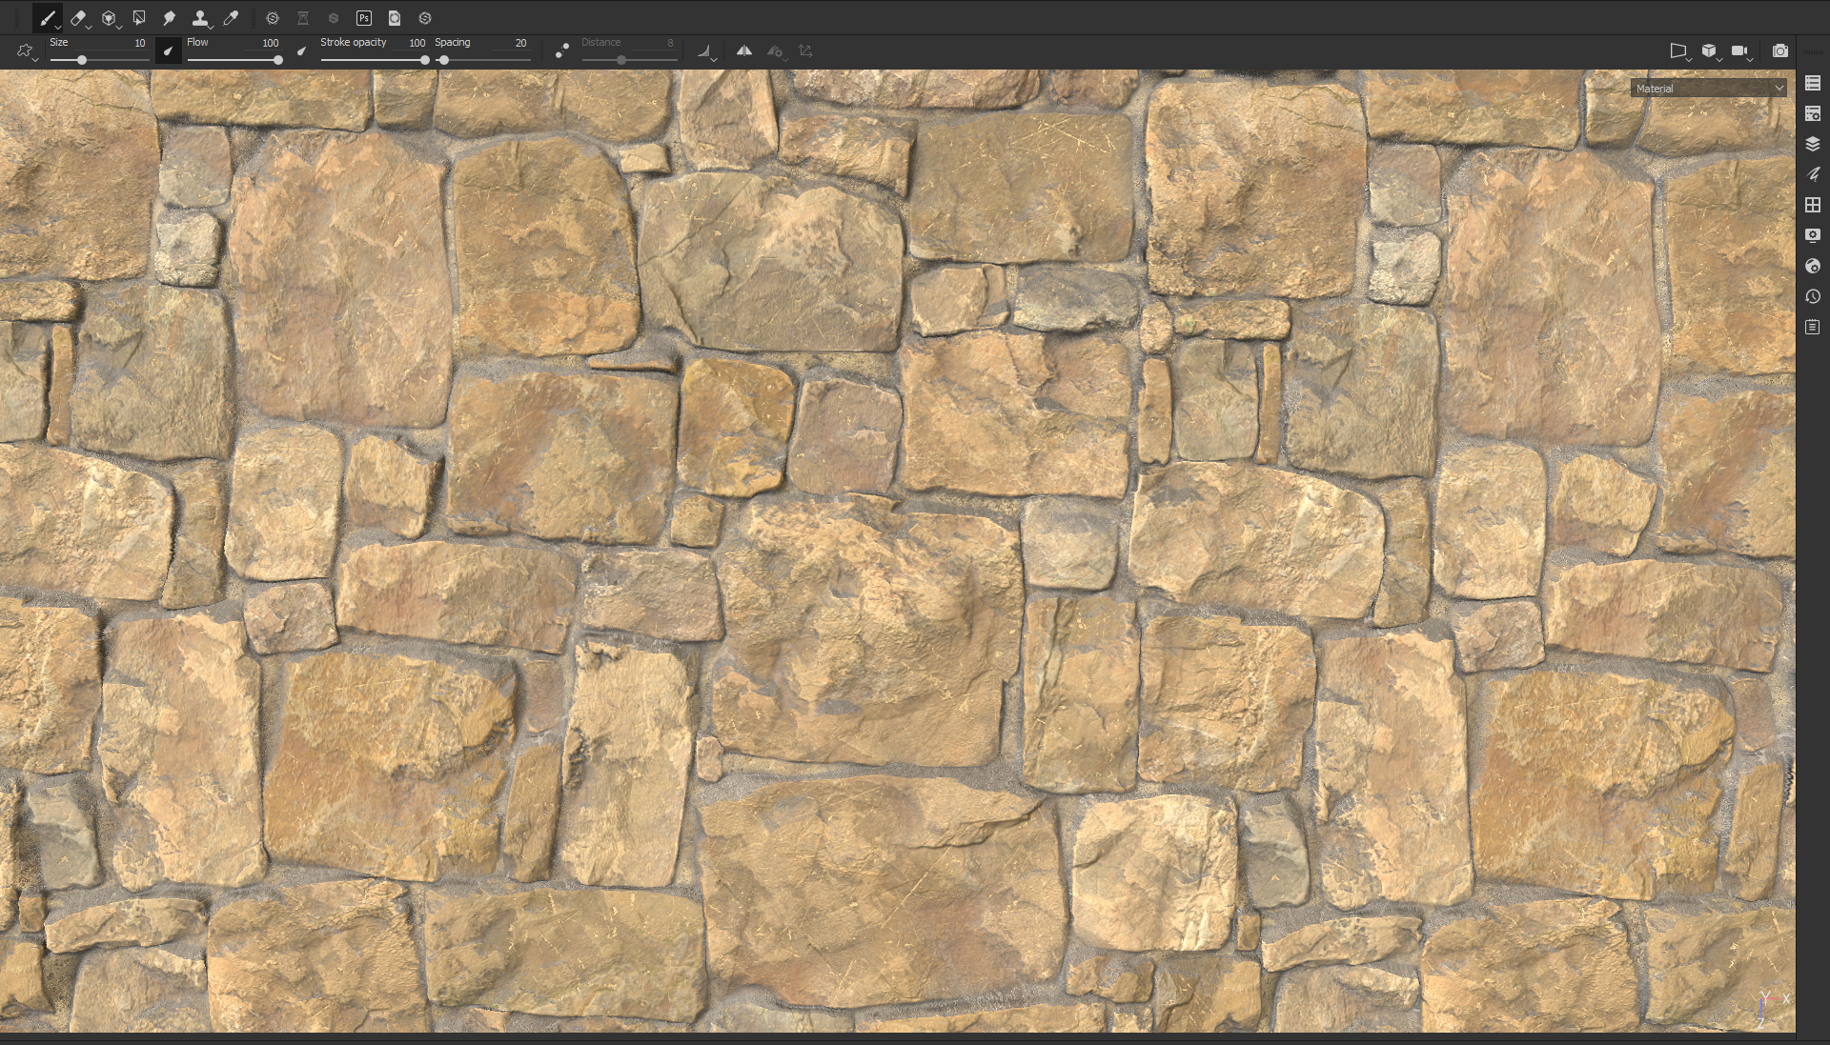Open the Layers panel from sidebar

click(1813, 144)
